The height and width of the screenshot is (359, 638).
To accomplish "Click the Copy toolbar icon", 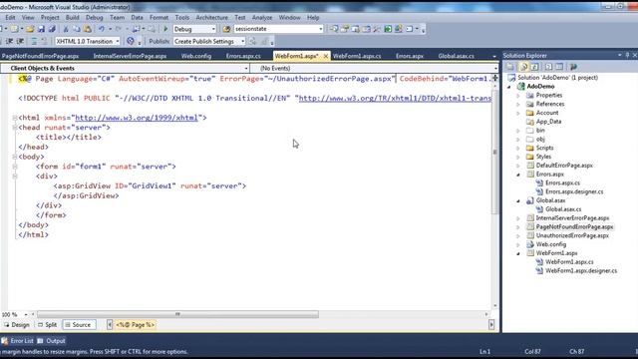I will (77, 29).
